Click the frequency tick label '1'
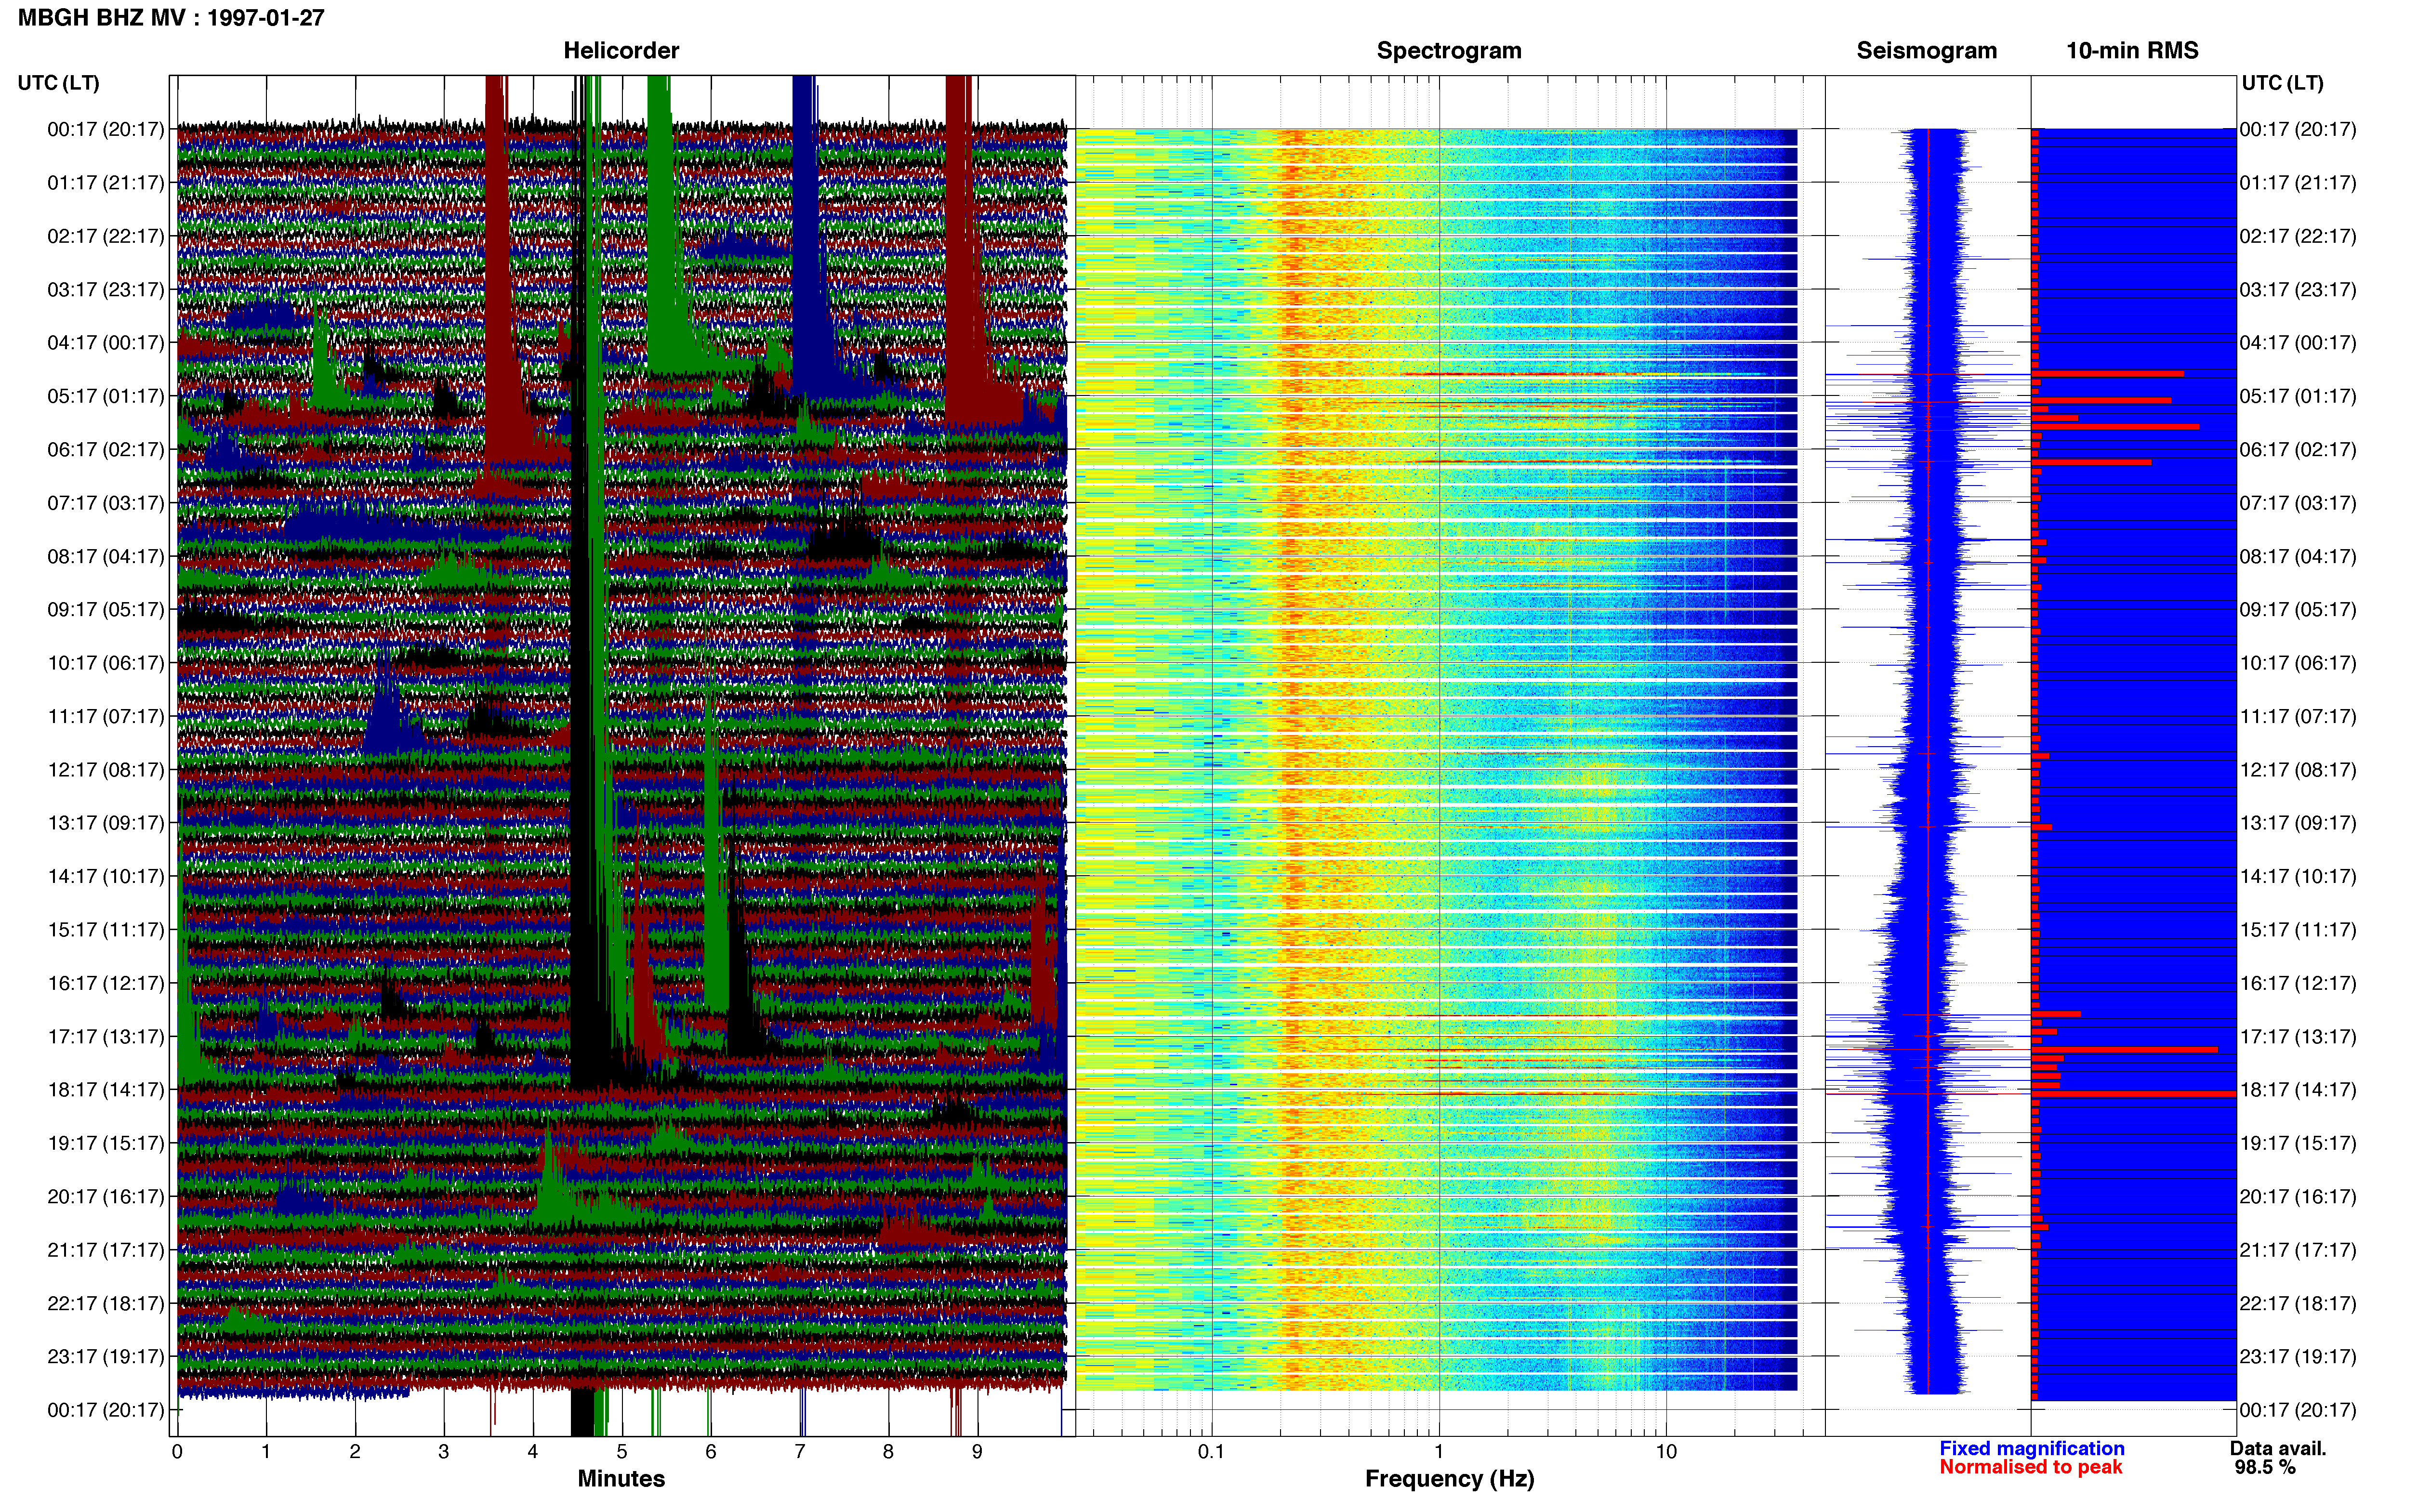This screenshot has width=2418, height=1512. [1439, 1452]
